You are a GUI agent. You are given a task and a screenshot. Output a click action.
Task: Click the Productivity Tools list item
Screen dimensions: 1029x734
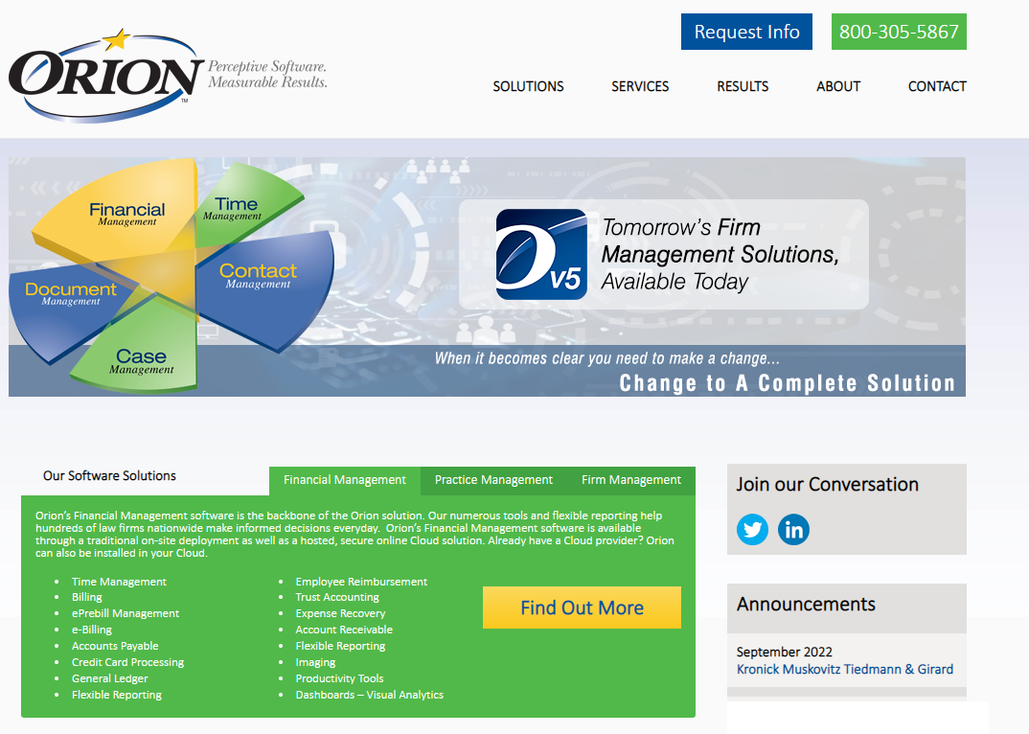click(339, 678)
